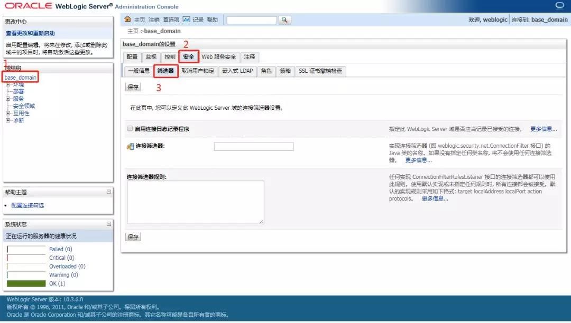Select the 安全 tab
571x323 pixels.
(x=189, y=56)
